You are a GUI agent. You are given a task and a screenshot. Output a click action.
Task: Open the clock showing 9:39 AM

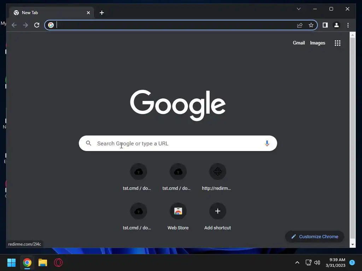(335, 263)
